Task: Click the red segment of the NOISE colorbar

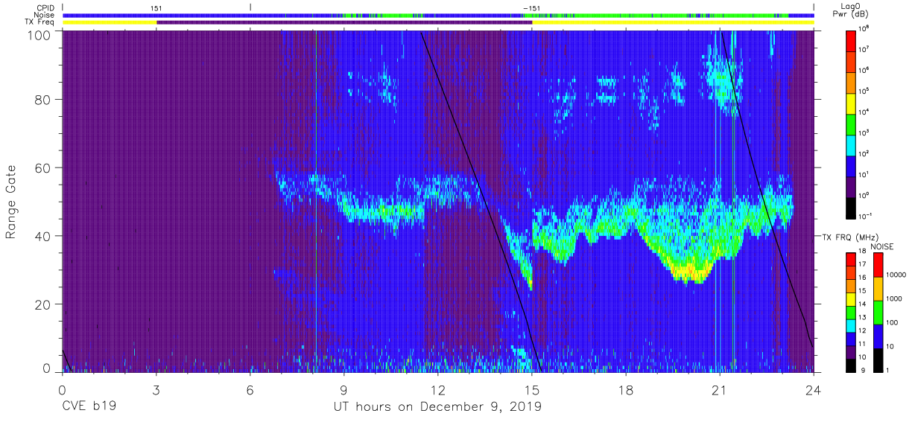Action: click(x=878, y=265)
